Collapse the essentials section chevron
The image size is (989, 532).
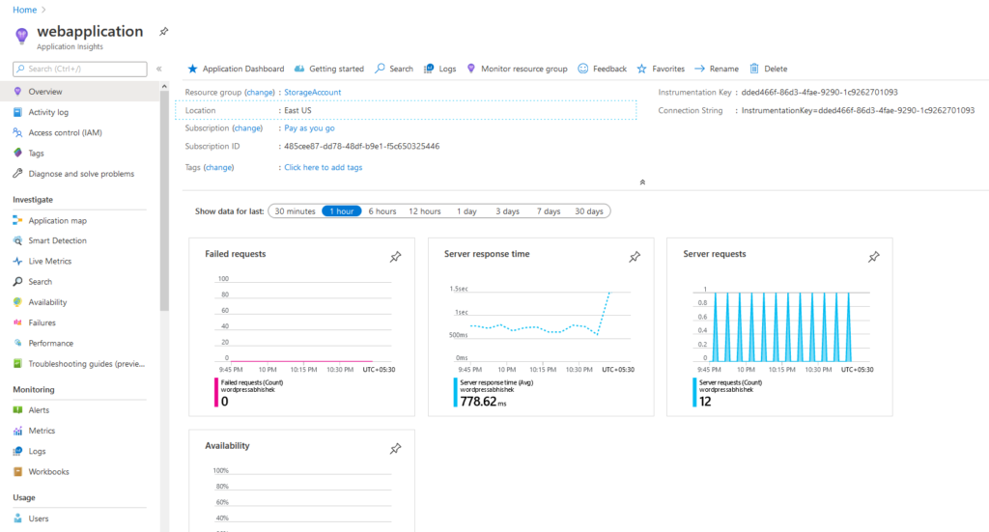642,182
